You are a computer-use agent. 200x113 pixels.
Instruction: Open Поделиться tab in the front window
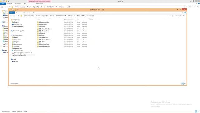(27, 13)
